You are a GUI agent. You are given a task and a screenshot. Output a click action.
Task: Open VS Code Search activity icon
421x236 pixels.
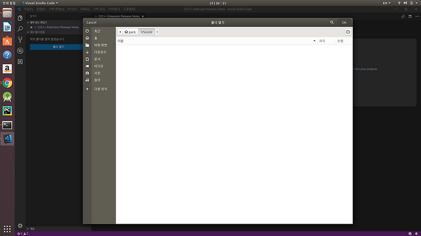click(x=20, y=29)
